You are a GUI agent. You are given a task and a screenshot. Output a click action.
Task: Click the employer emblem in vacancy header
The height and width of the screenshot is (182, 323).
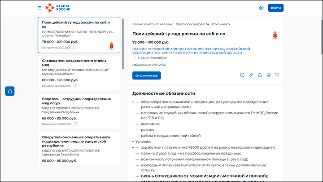(275, 35)
